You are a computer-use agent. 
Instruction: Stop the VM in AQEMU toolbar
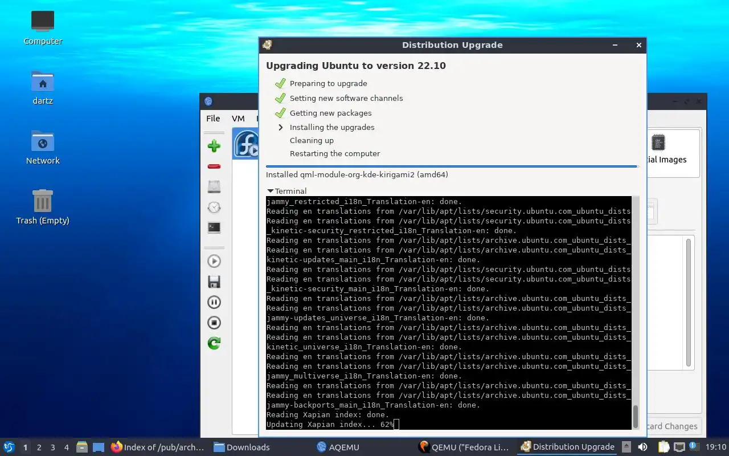(x=214, y=323)
